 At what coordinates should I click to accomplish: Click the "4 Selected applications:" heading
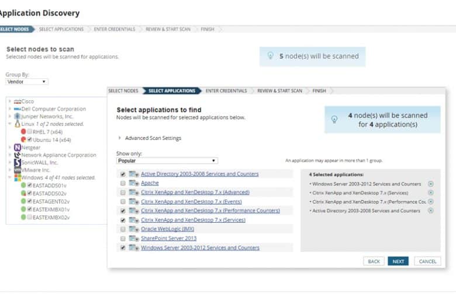(336, 174)
